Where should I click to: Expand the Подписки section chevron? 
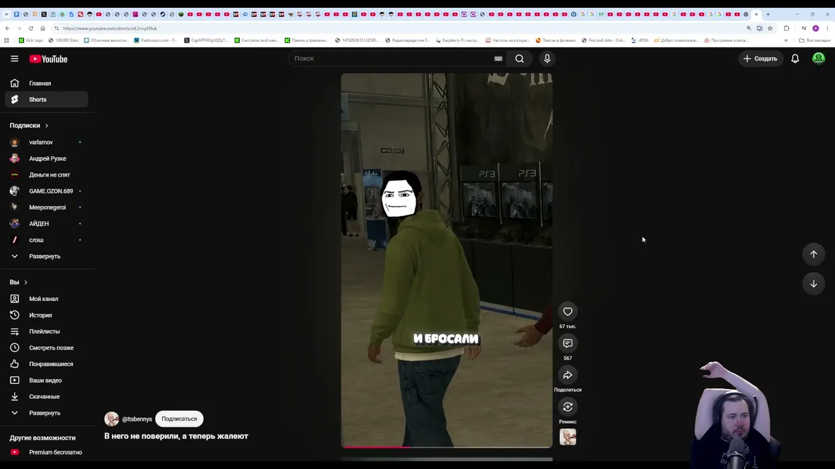[x=46, y=126]
